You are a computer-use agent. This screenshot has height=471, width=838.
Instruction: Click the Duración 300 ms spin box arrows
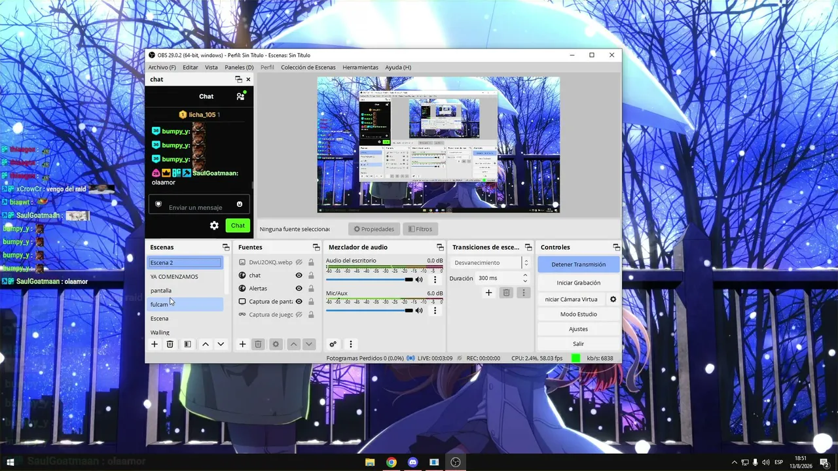tap(525, 278)
